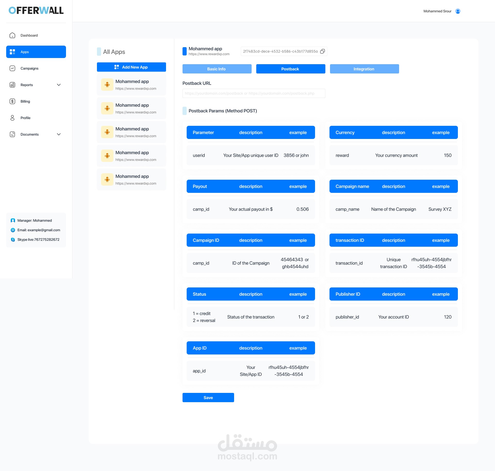Click user avatar next to Mohammed Srour
This screenshot has height=471, width=495.
(x=458, y=11)
